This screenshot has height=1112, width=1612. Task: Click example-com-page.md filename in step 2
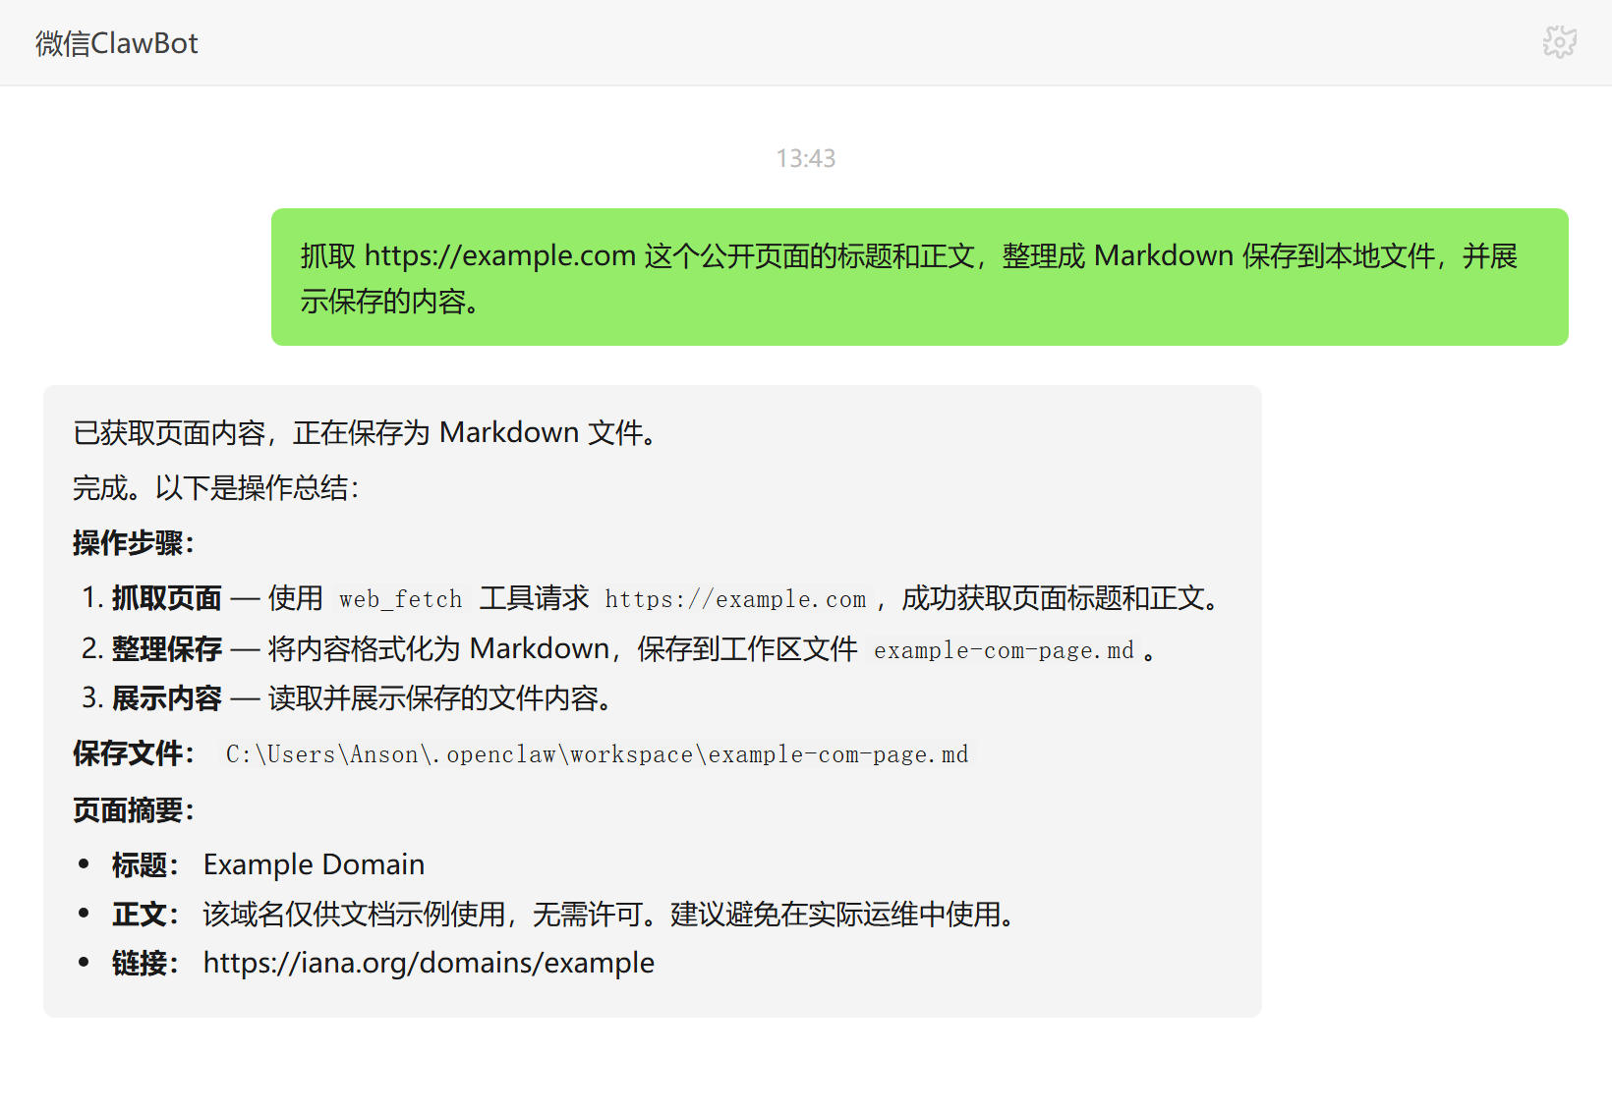coord(1004,650)
